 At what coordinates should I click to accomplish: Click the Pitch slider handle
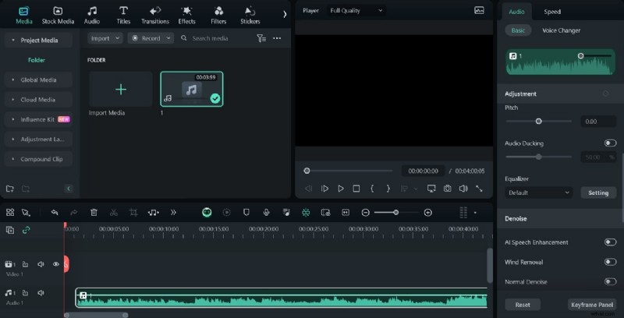click(538, 122)
